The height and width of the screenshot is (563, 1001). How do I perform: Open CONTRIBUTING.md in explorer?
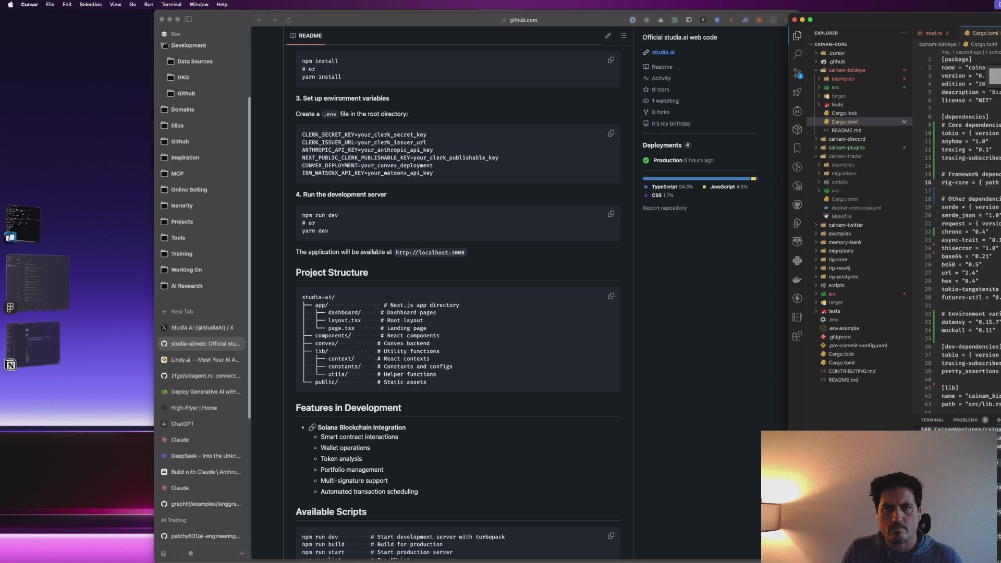[x=851, y=371]
